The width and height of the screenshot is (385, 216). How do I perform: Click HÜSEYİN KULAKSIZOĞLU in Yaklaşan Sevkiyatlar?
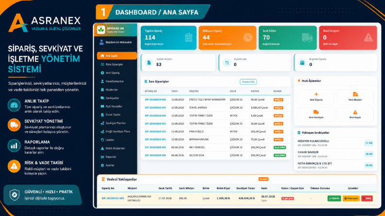(x=313, y=141)
